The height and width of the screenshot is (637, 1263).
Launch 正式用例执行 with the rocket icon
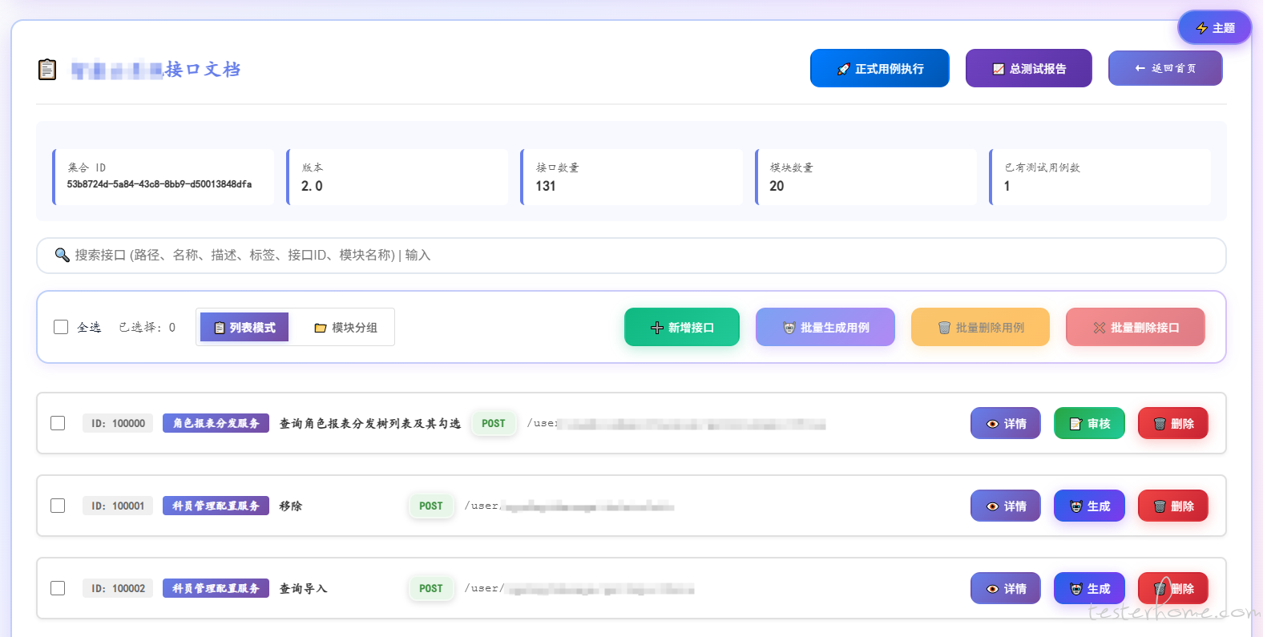879,69
